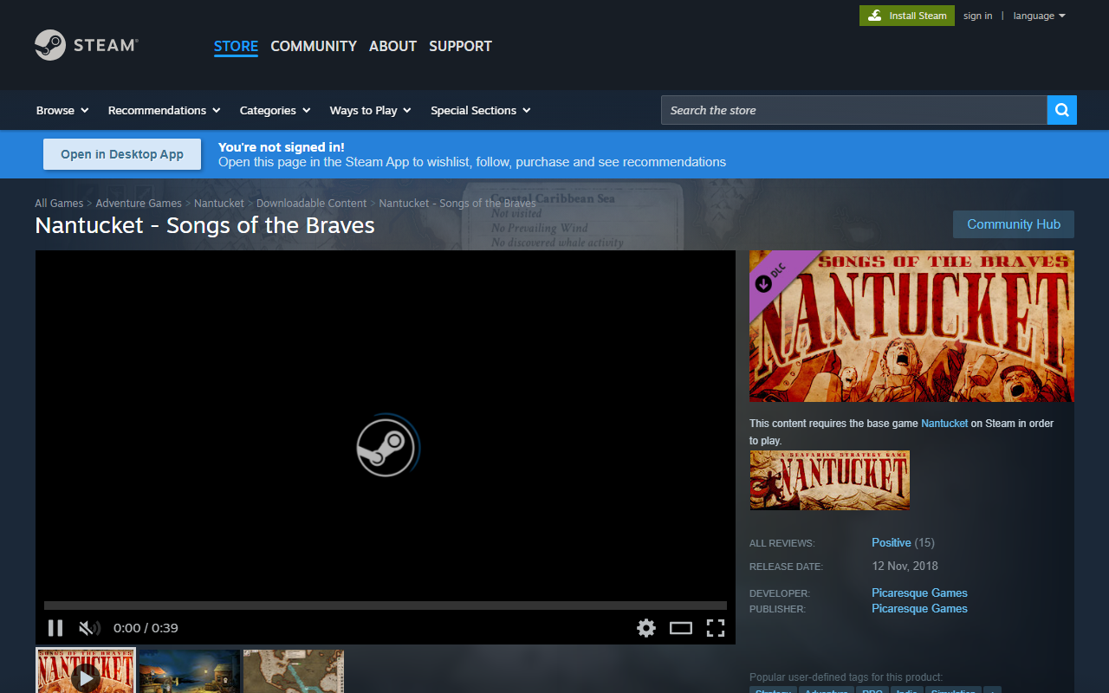
Task: Select the trailer thumbnail with play icon
Action: (x=86, y=671)
